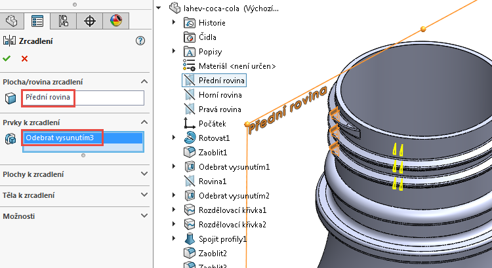The width and height of the screenshot is (492, 268).
Task: Cancel mirror with the red X
Action: tap(24, 58)
